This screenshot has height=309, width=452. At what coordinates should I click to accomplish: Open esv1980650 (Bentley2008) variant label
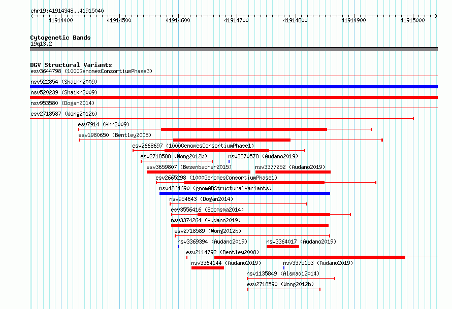(x=115, y=135)
